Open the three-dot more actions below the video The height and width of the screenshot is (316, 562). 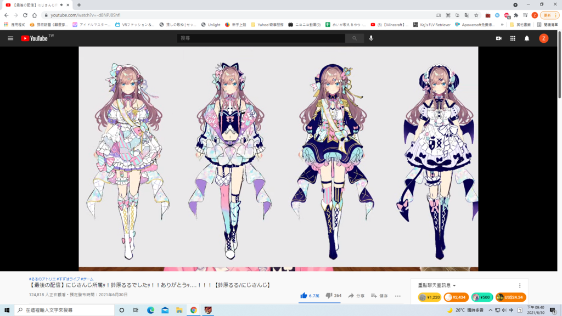[398, 296]
